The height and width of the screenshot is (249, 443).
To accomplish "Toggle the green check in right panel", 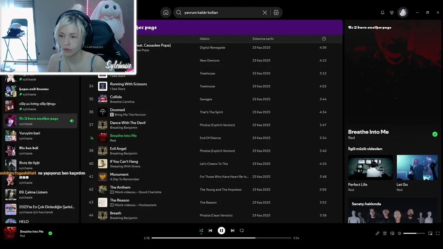I will (x=435, y=134).
